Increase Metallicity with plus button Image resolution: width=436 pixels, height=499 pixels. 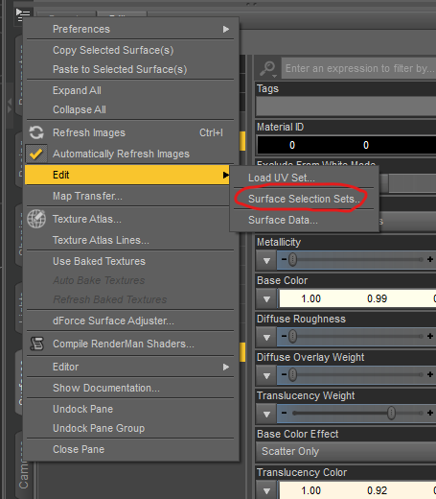[430, 259]
